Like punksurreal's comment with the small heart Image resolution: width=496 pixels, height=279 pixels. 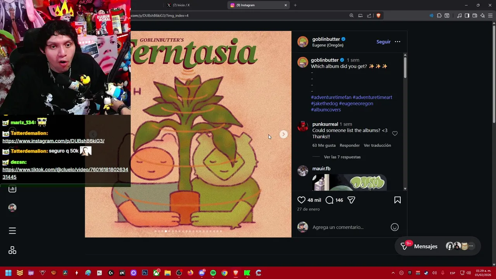pyautogui.click(x=395, y=133)
